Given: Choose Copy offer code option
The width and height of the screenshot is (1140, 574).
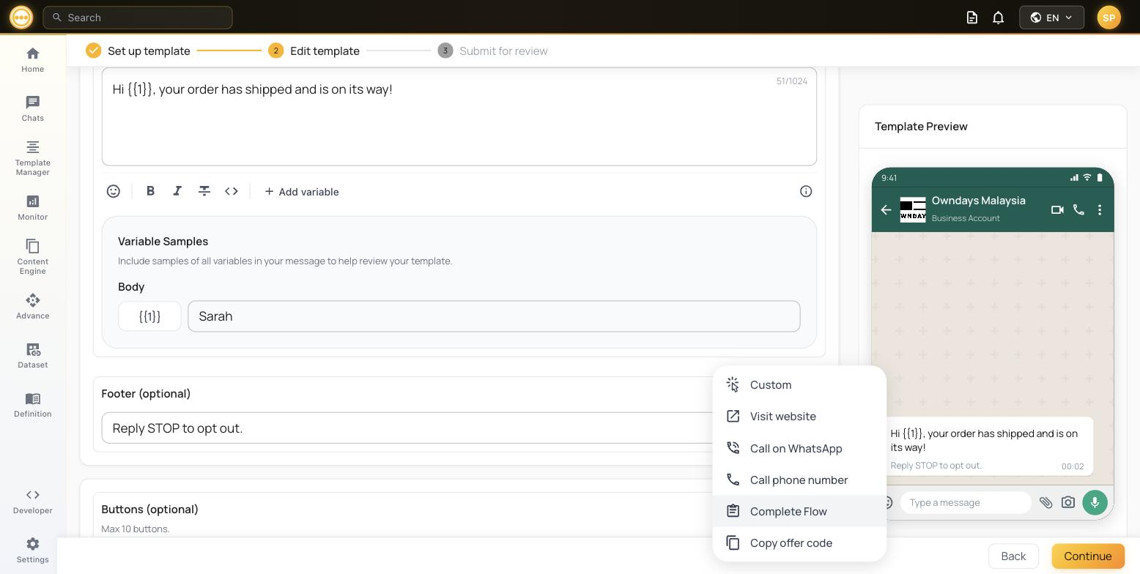Looking at the screenshot, I should click(x=799, y=543).
